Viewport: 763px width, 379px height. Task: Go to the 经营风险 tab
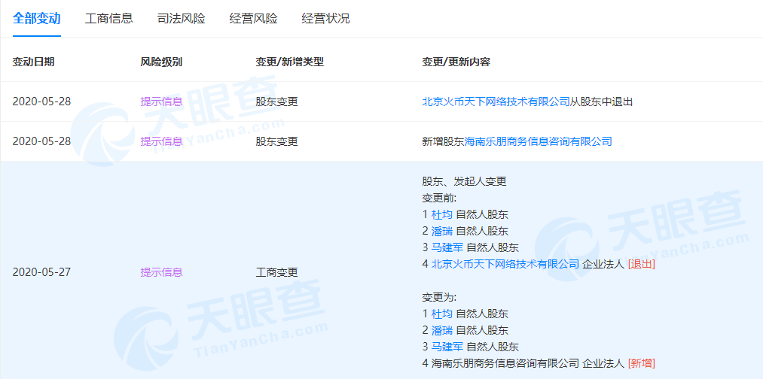coord(254,19)
